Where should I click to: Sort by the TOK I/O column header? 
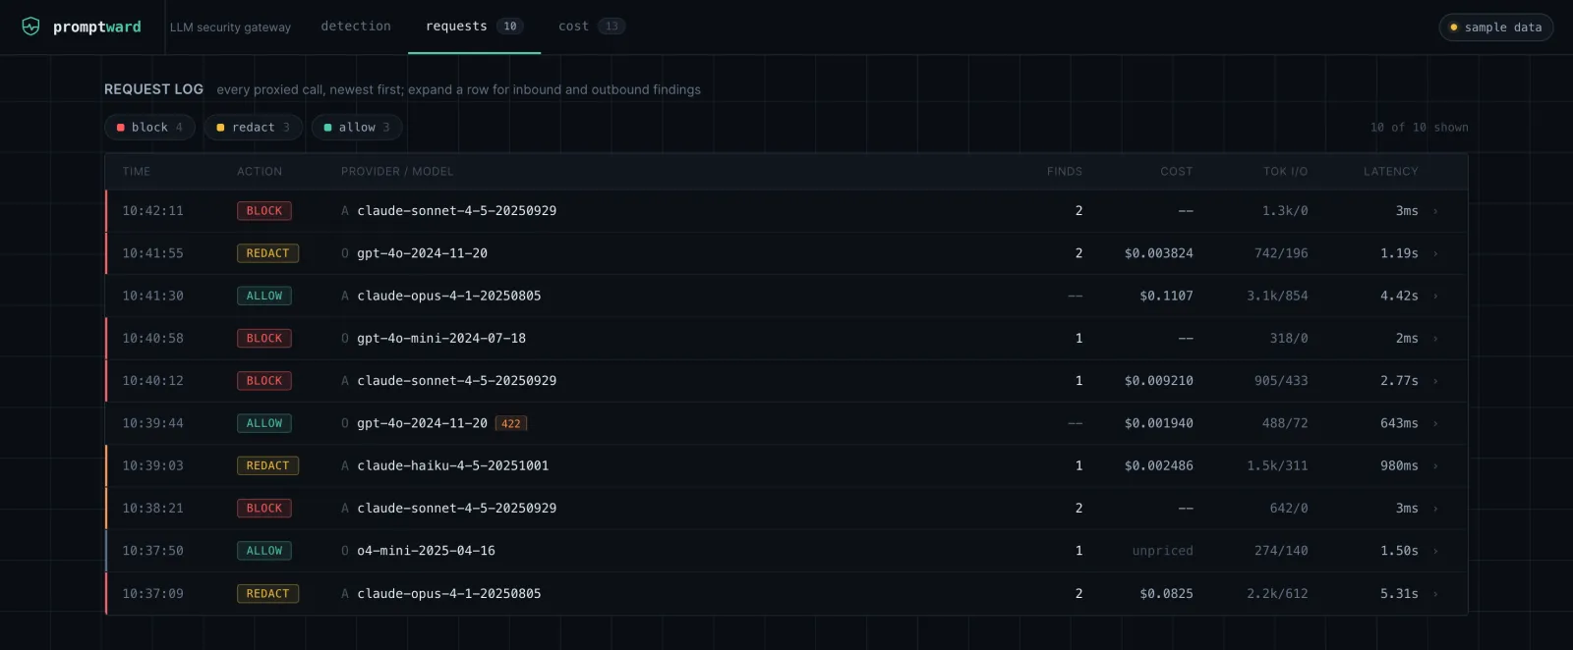tap(1285, 172)
